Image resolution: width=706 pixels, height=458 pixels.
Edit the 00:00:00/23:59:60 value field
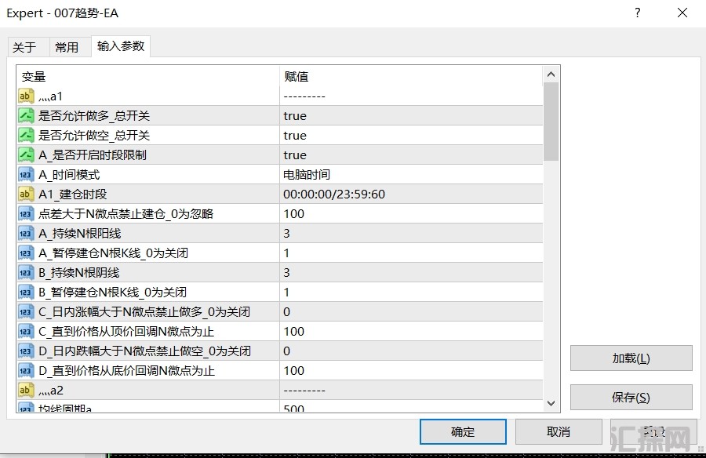411,194
